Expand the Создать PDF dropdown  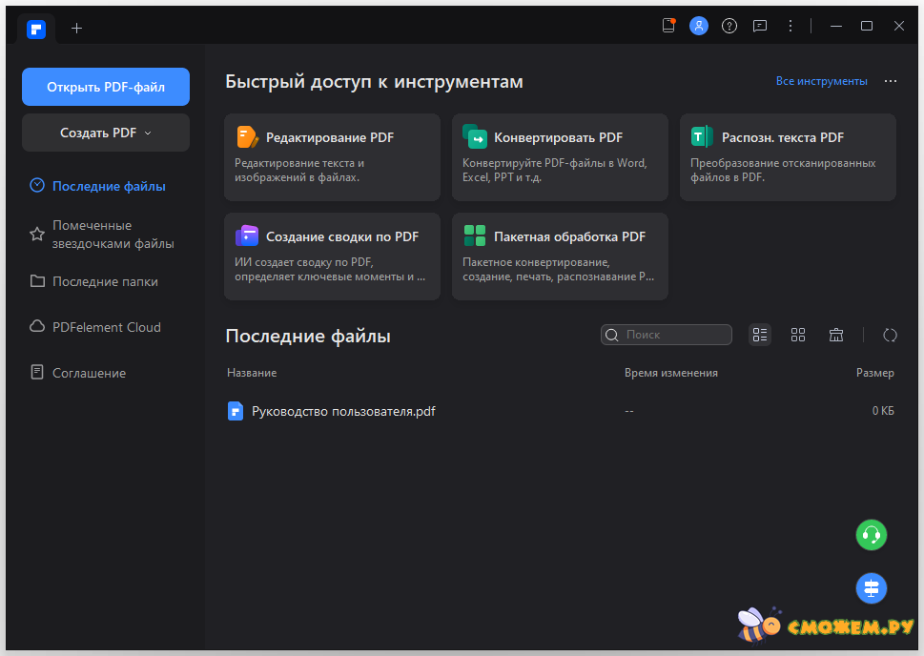coord(106,133)
